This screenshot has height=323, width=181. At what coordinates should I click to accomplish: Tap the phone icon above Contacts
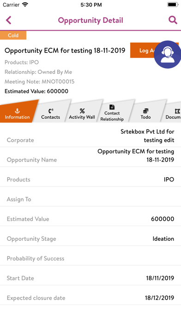[51, 111]
